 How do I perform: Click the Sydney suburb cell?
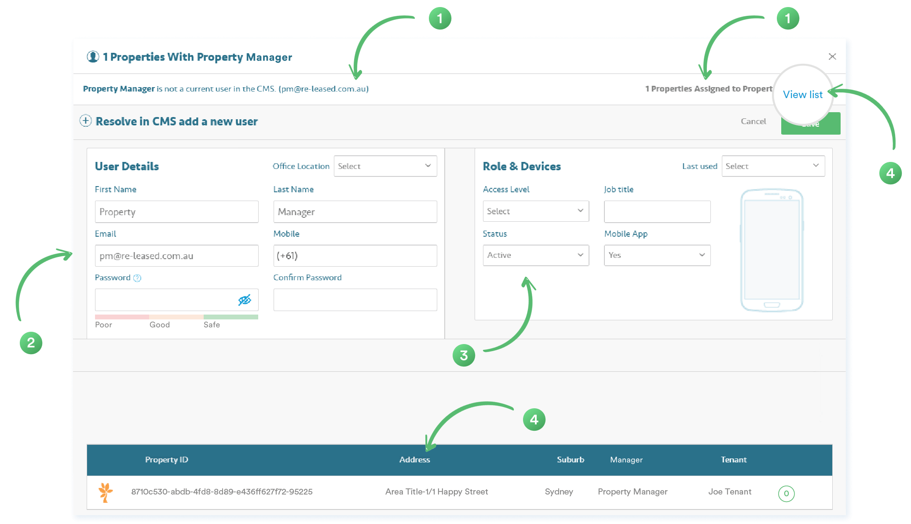click(x=559, y=492)
